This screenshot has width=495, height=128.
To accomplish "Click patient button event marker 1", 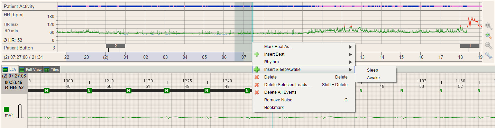I will (470, 46).
